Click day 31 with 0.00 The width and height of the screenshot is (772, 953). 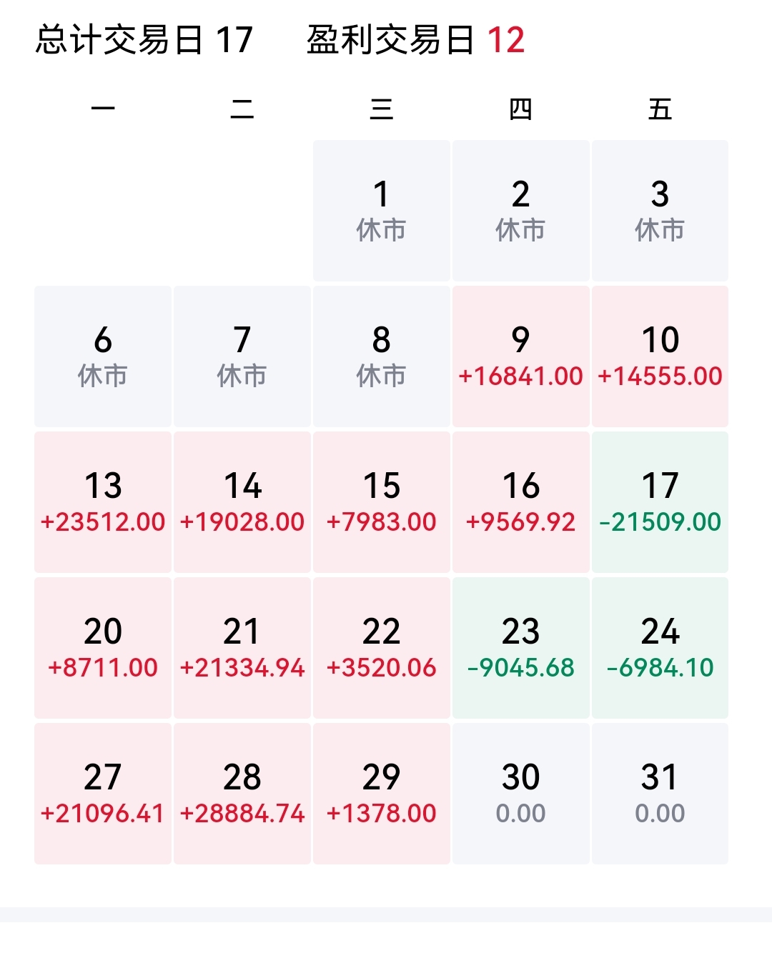(660, 794)
